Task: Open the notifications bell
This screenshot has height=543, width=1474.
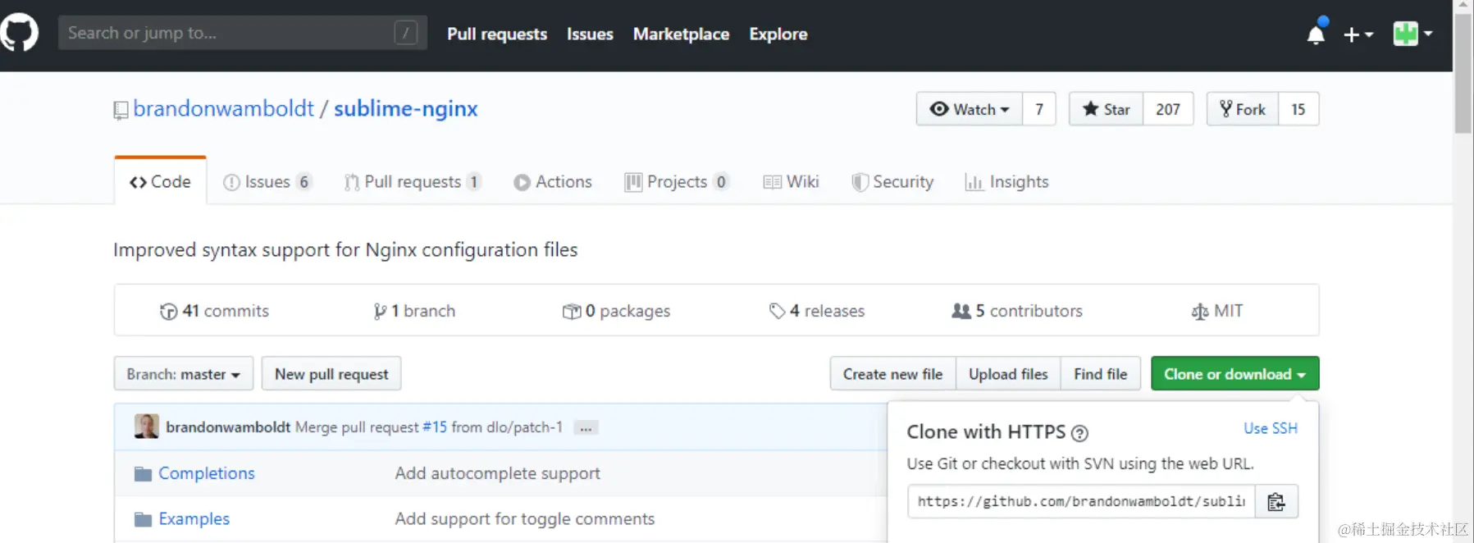Action: [1316, 34]
